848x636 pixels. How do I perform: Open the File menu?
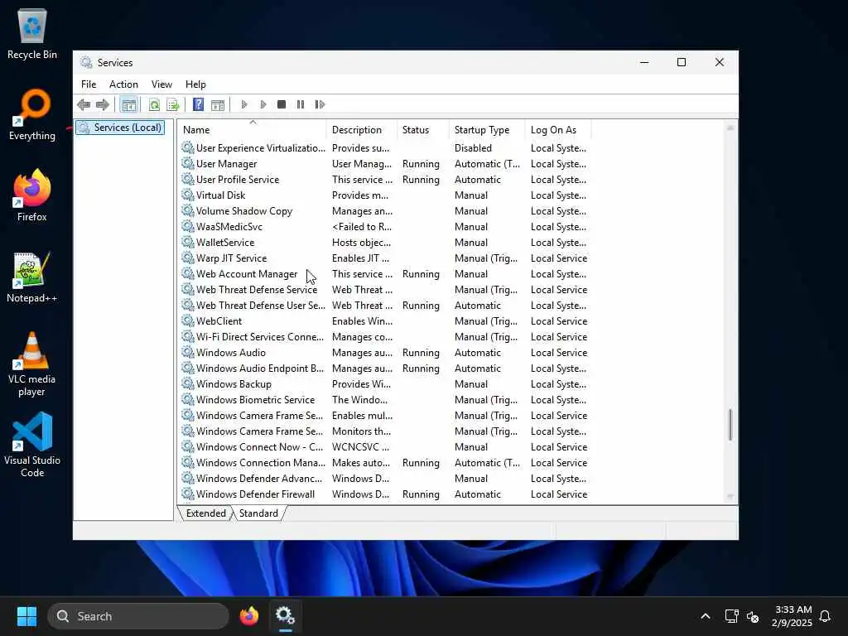click(89, 84)
